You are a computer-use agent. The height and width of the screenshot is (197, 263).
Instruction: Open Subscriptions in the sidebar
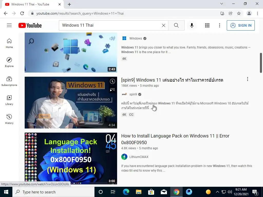click(9, 81)
